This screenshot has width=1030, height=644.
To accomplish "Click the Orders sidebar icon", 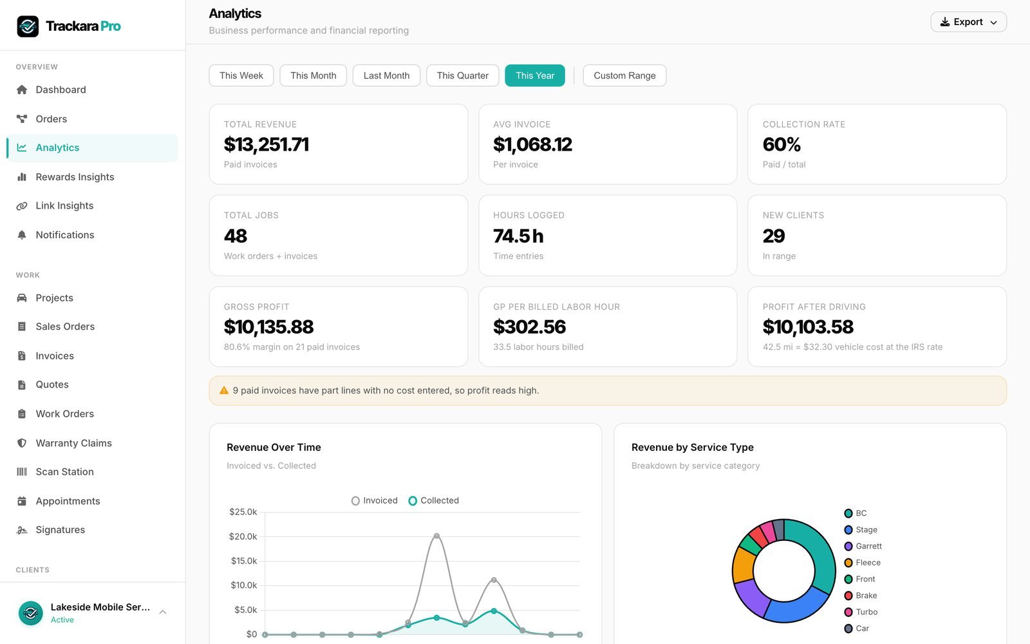I will tap(22, 119).
